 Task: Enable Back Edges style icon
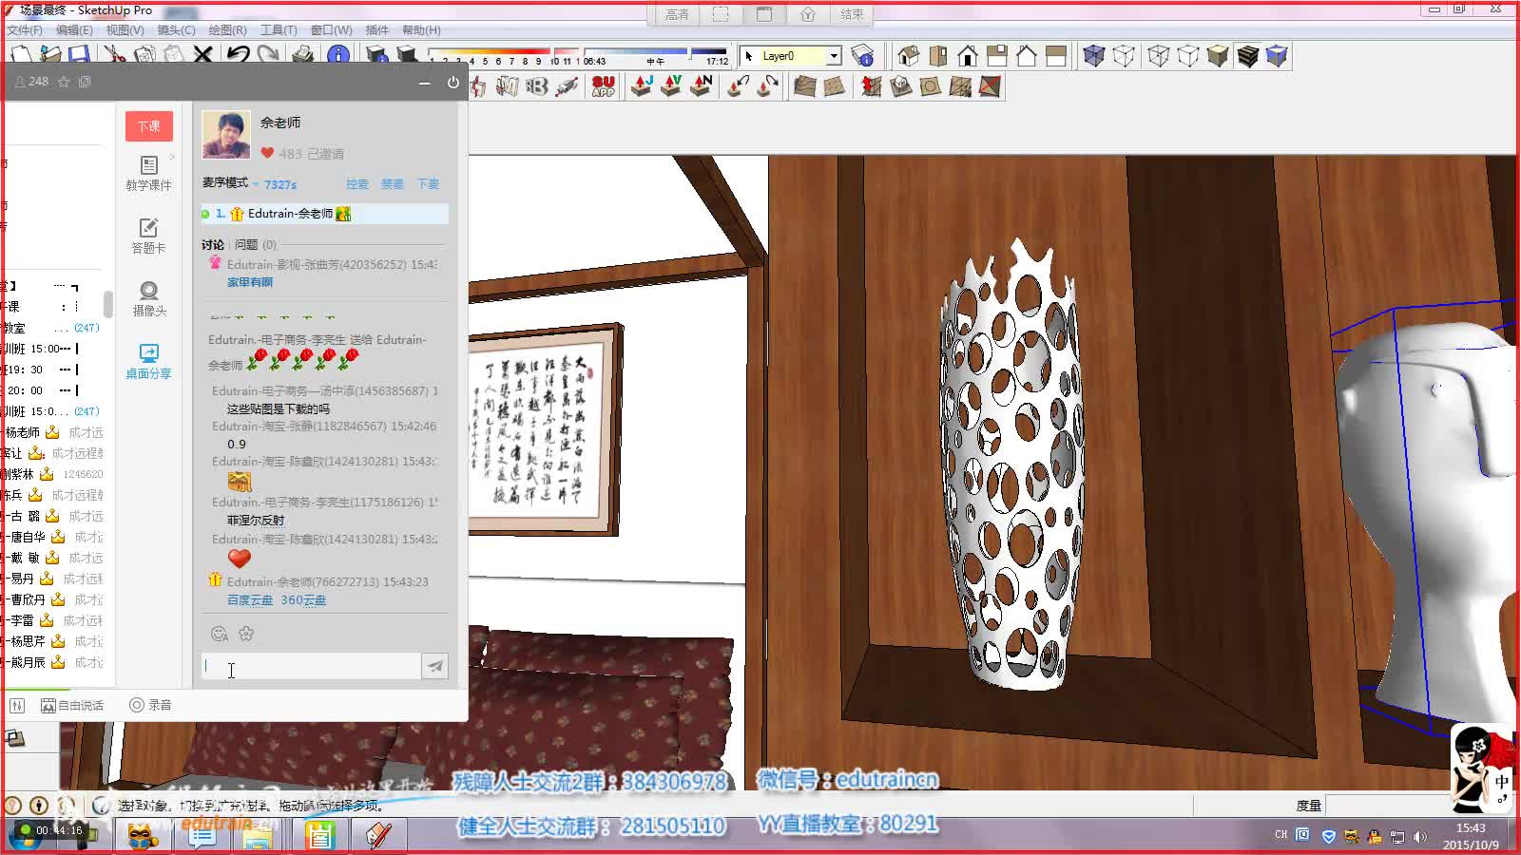pos(1124,56)
